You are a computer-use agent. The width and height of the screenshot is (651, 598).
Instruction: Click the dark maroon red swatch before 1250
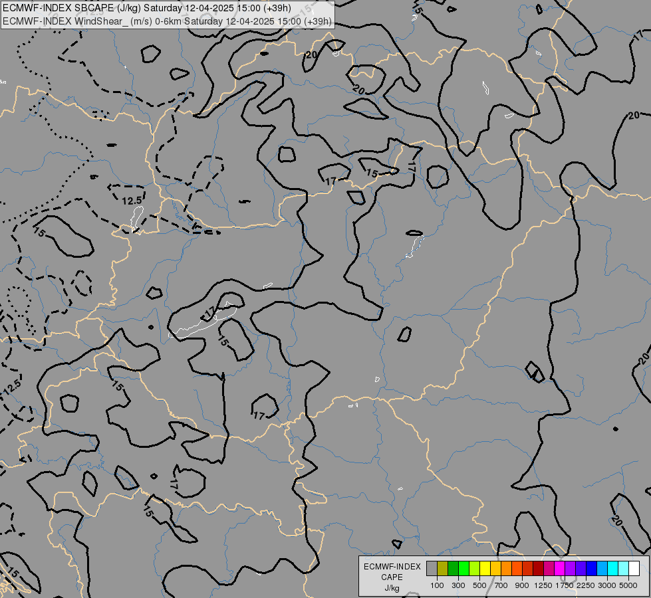pos(538,568)
